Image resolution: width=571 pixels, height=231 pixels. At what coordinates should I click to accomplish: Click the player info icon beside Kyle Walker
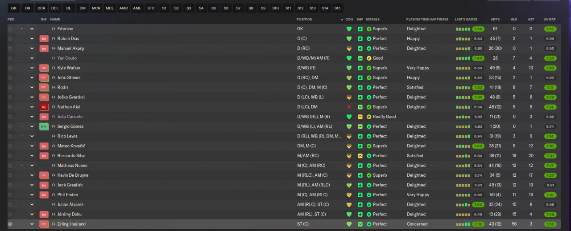click(54, 68)
